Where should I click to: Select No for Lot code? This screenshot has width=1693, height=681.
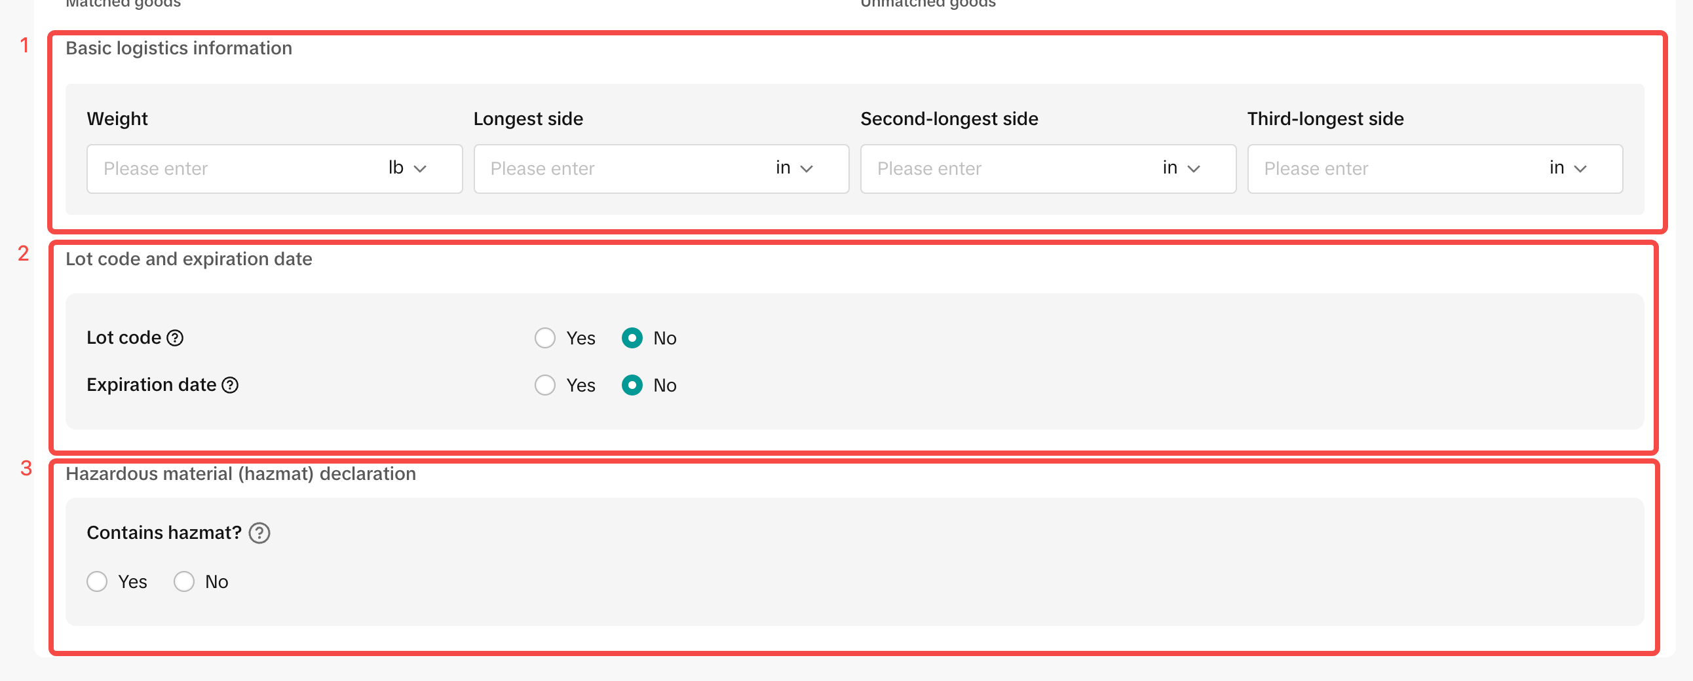632,338
